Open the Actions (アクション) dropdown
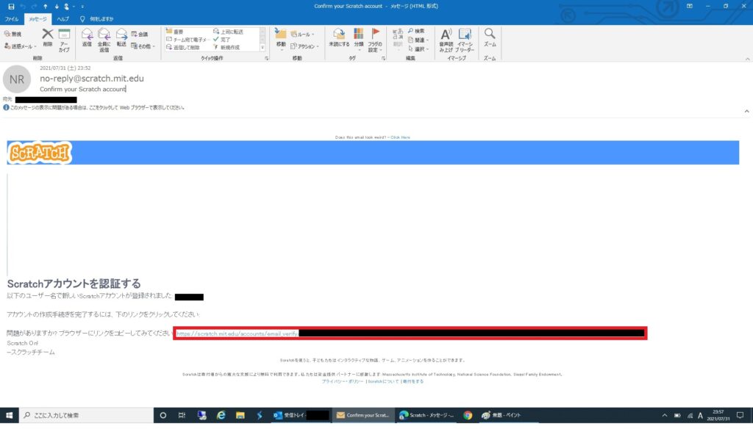The image size is (753, 429). (x=305, y=46)
